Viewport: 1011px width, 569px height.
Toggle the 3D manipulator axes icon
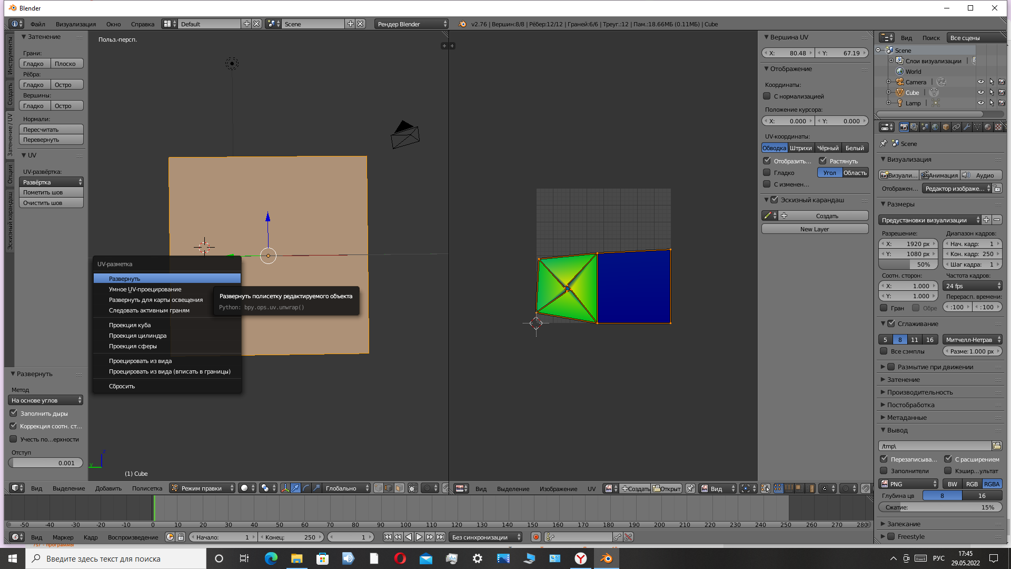coord(285,488)
